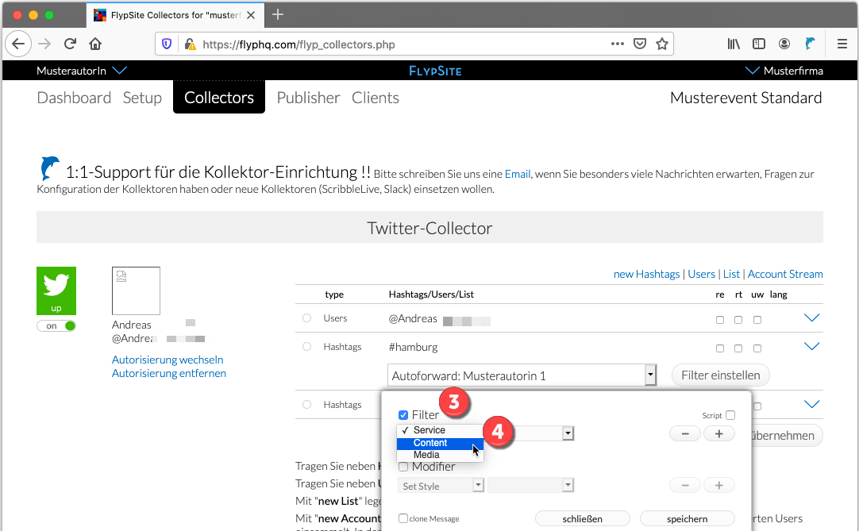859x531 pixels.
Task: Go back with the browser back arrow
Action: coord(18,44)
